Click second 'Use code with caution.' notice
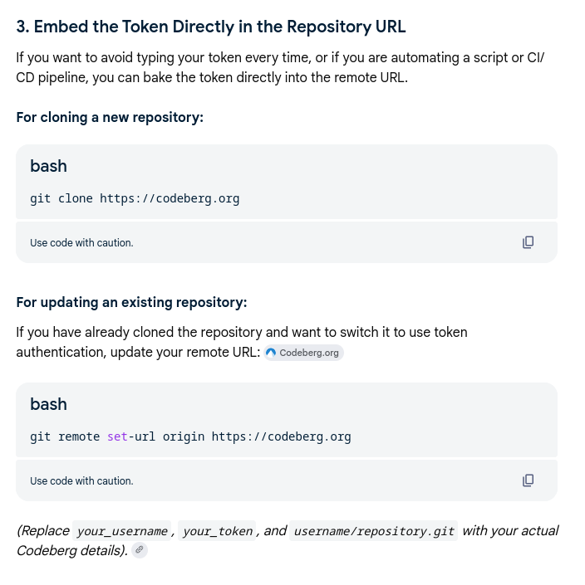This screenshot has height=585, width=585. click(x=81, y=481)
